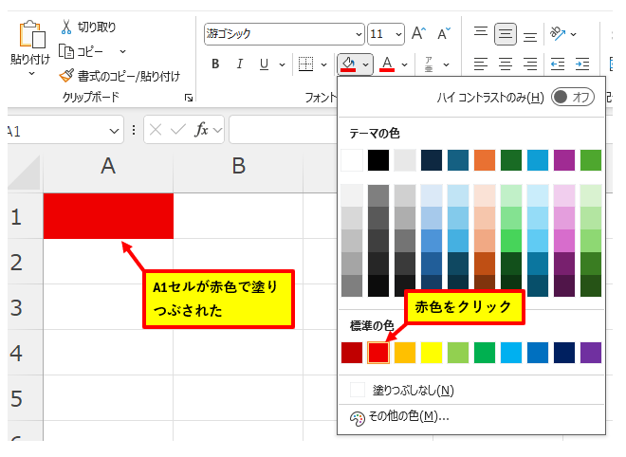Click the select-all corner triangle
The image size is (626, 457).
point(25,173)
